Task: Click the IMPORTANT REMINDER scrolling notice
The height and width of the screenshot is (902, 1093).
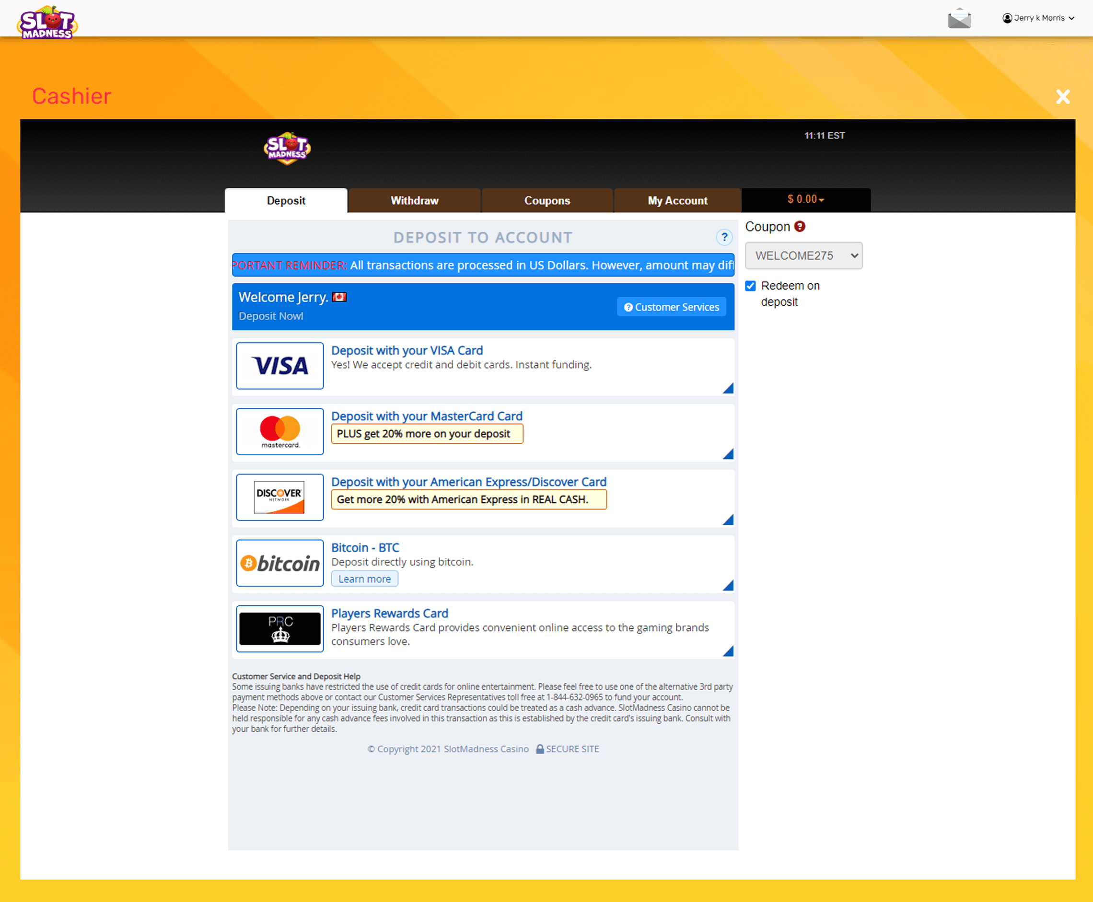Action: (x=483, y=265)
